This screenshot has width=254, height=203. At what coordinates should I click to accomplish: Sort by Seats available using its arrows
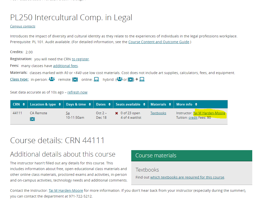[x=144, y=104]
